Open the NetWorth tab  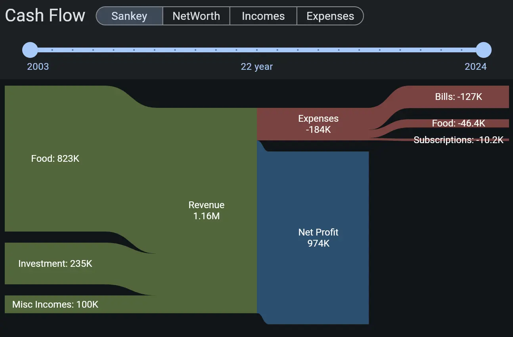tap(196, 16)
